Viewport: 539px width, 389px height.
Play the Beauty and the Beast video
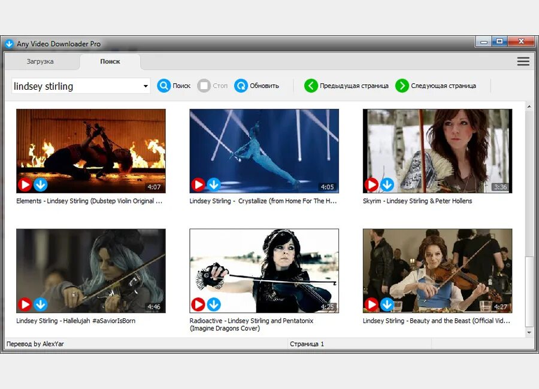371,305
